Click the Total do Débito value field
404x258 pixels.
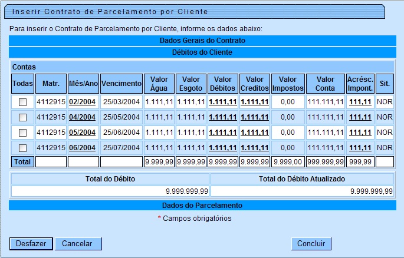tap(110, 191)
